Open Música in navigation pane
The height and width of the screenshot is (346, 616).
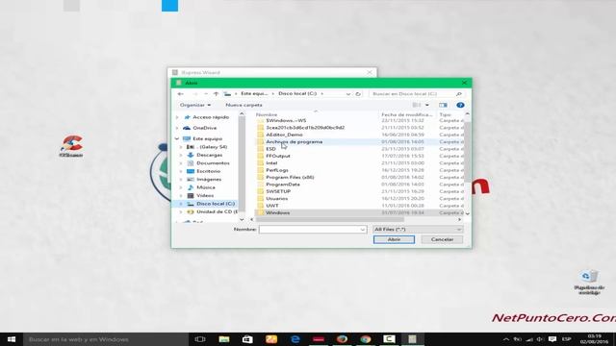tap(205, 187)
